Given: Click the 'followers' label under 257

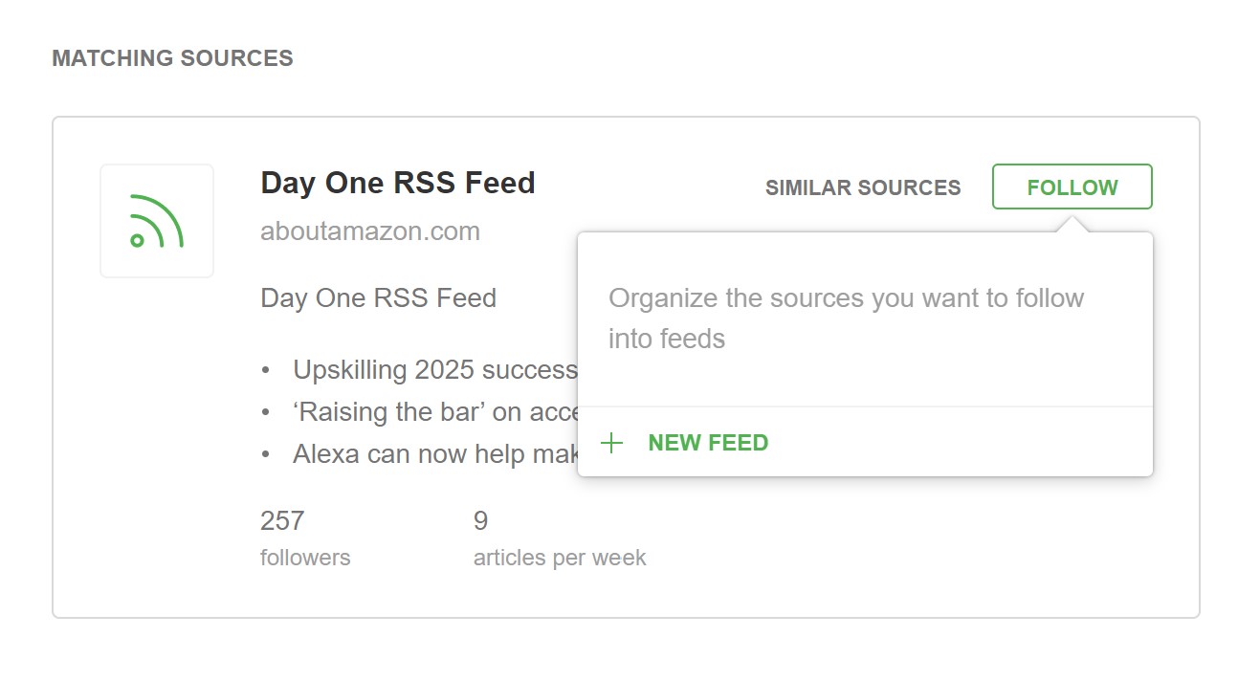Looking at the screenshot, I should 305,558.
